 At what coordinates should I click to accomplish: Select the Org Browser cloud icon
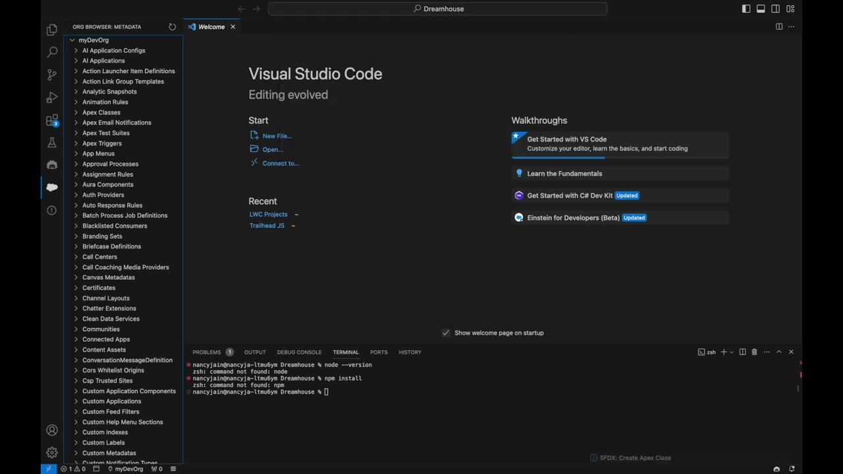pos(52,188)
